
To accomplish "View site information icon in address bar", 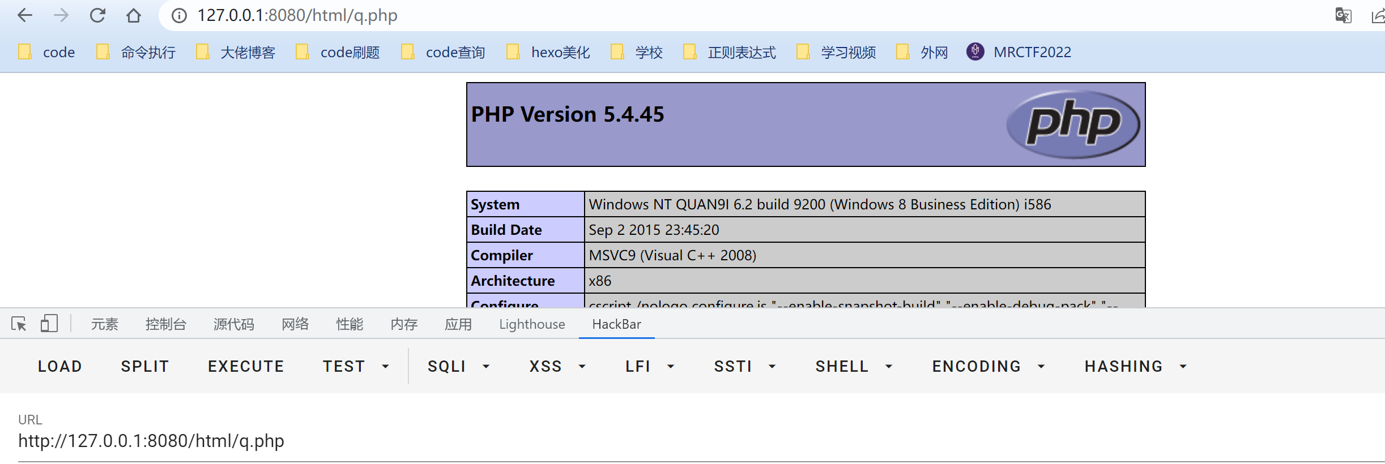I will tap(179, 15).
